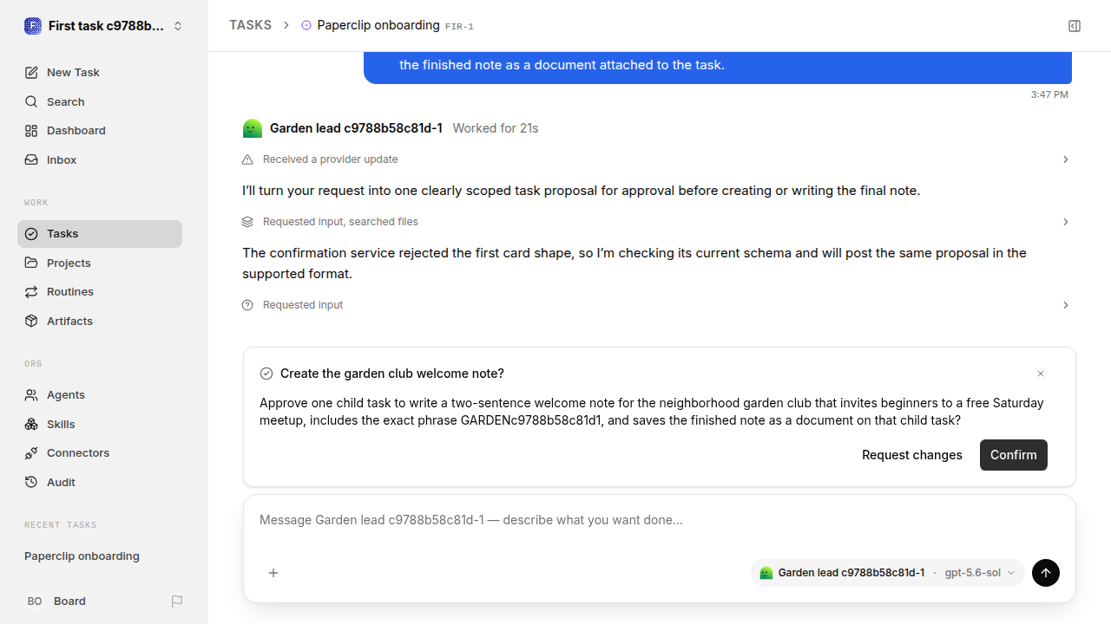Click the 'Worked for 21s' text
1111x624 pixels.
pos(496,128)
